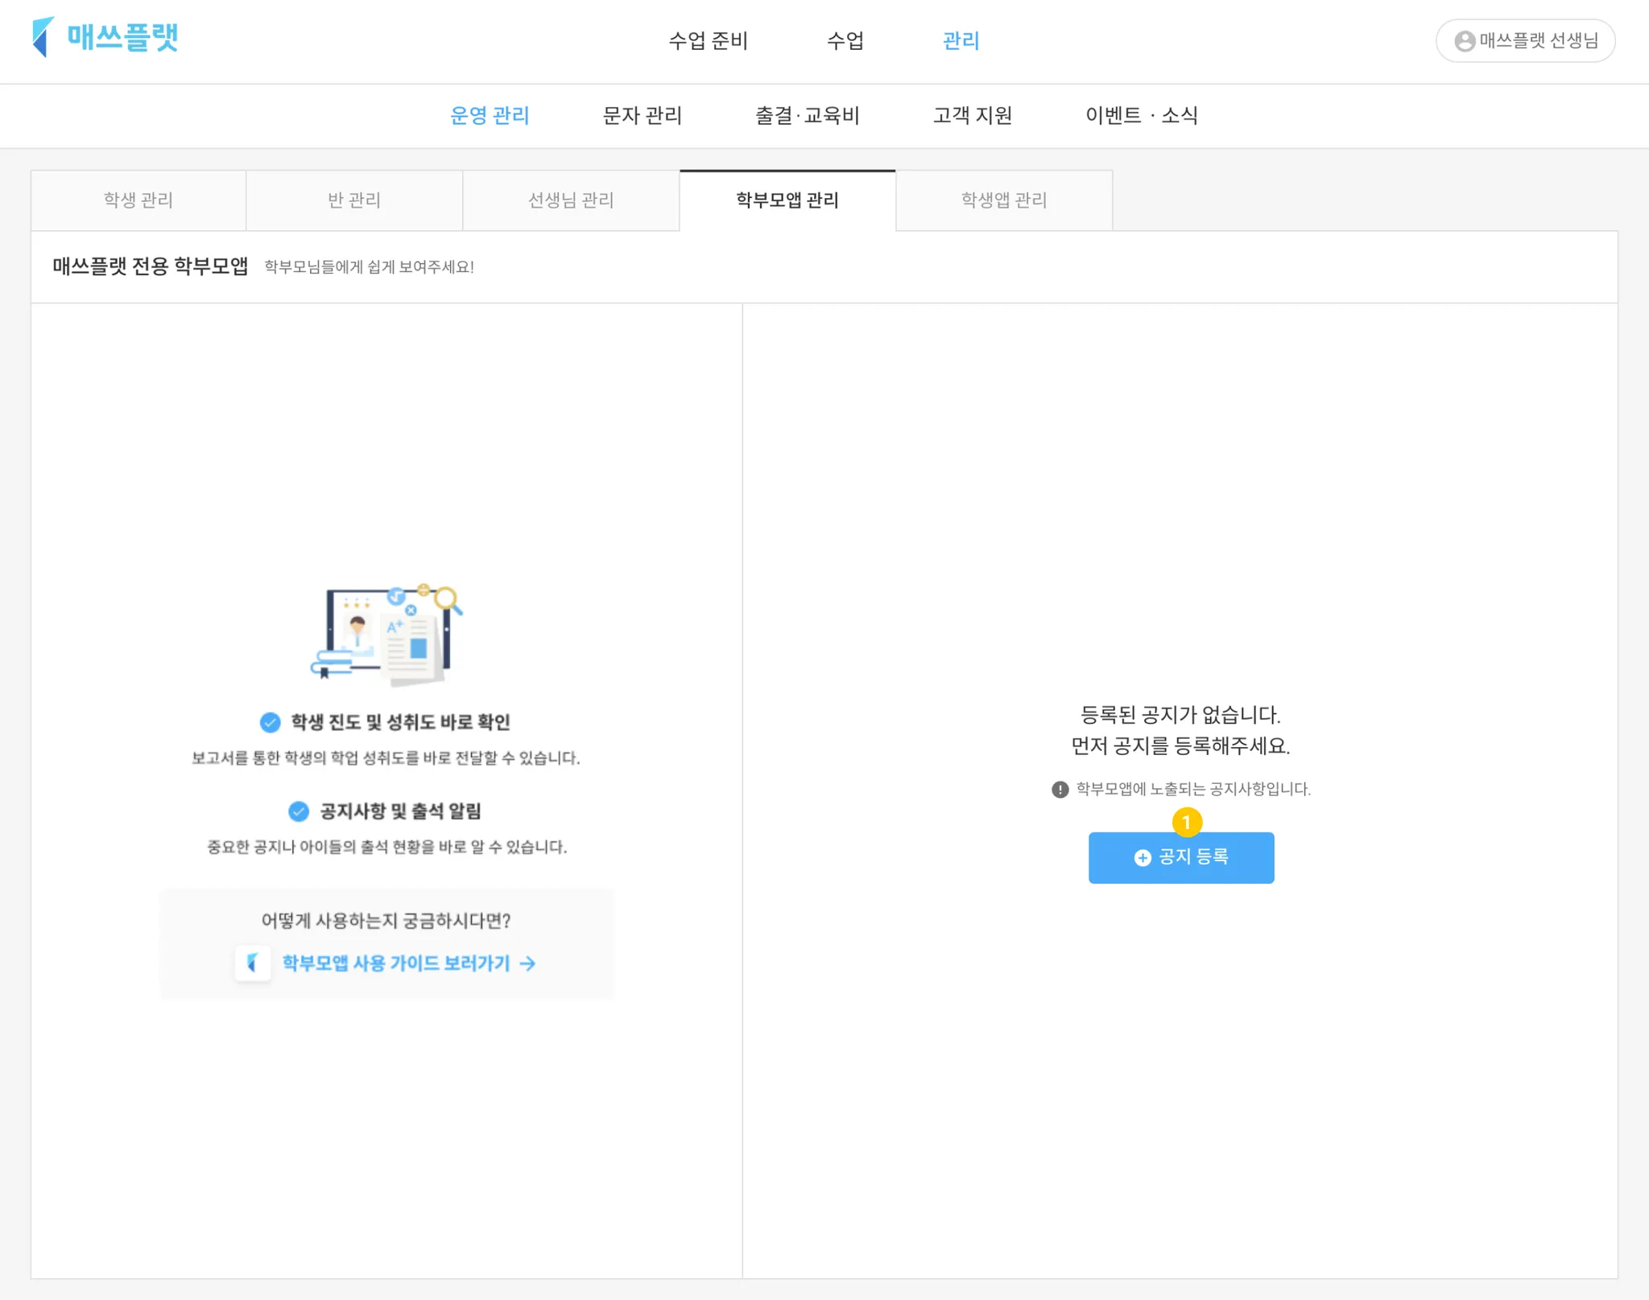Image resolution: width=1649 pixels, height=1300 pixels.
Task: Open 학부모앱 사용 가이드 보러가기 link
Action: pyautogui.click(x=395, y=964)
